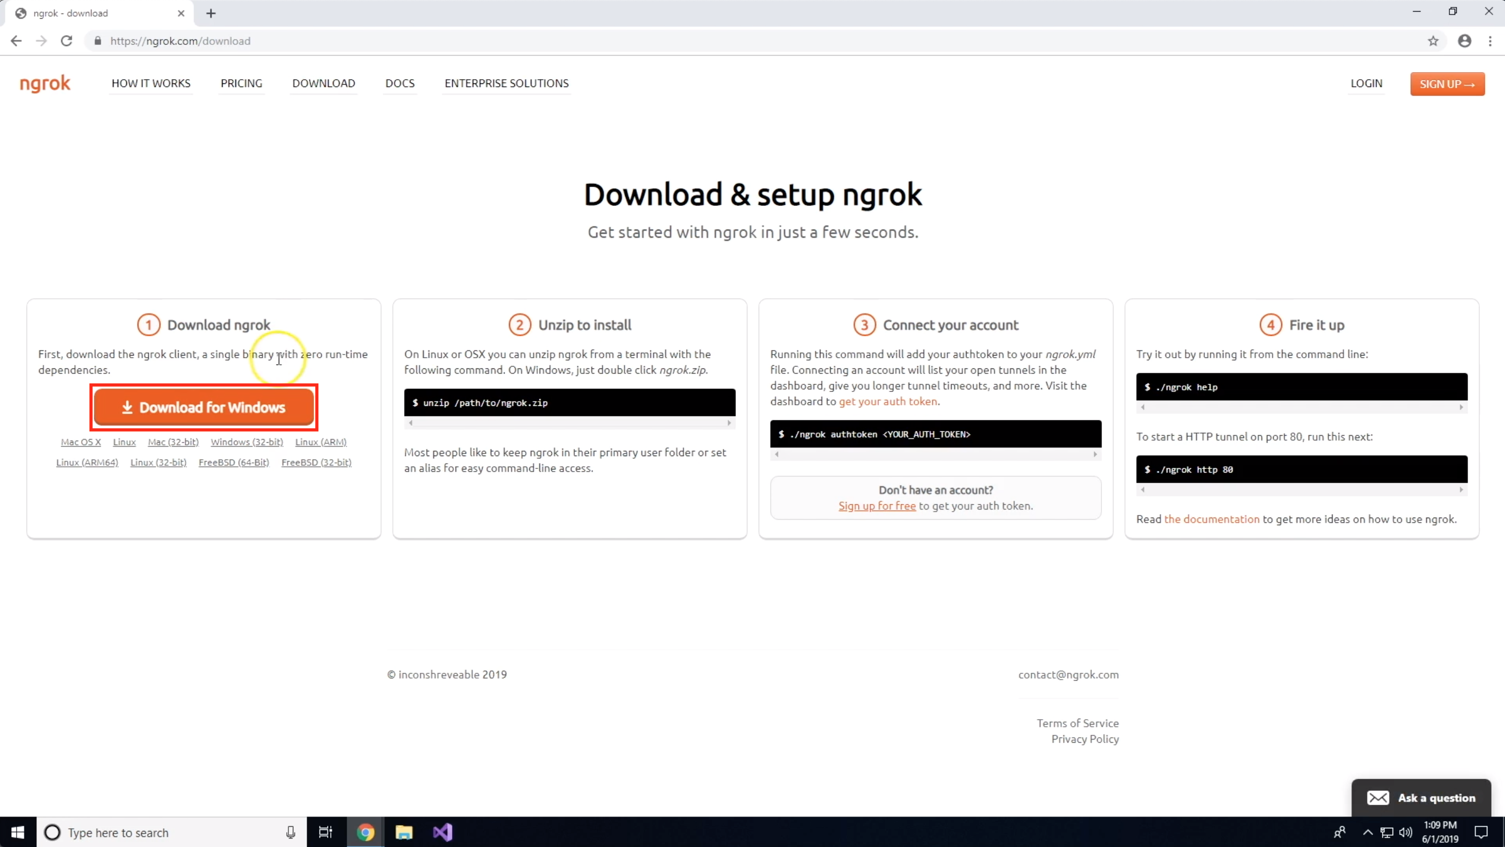Choose the FreeBSD (32-bit) download link
Screen dimensions: 1505x847
[x=317, y=463]
